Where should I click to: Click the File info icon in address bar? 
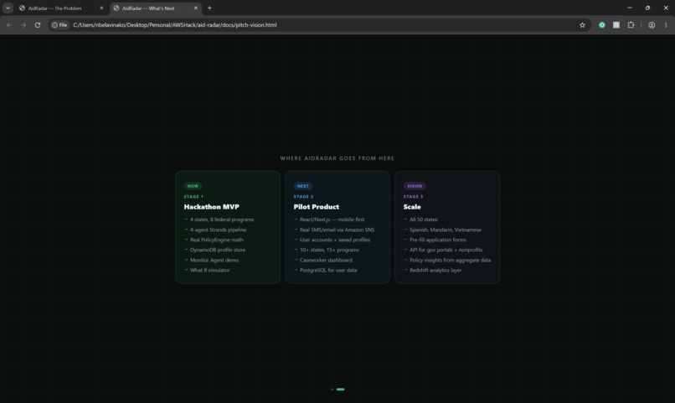click(x=59, y=25)
